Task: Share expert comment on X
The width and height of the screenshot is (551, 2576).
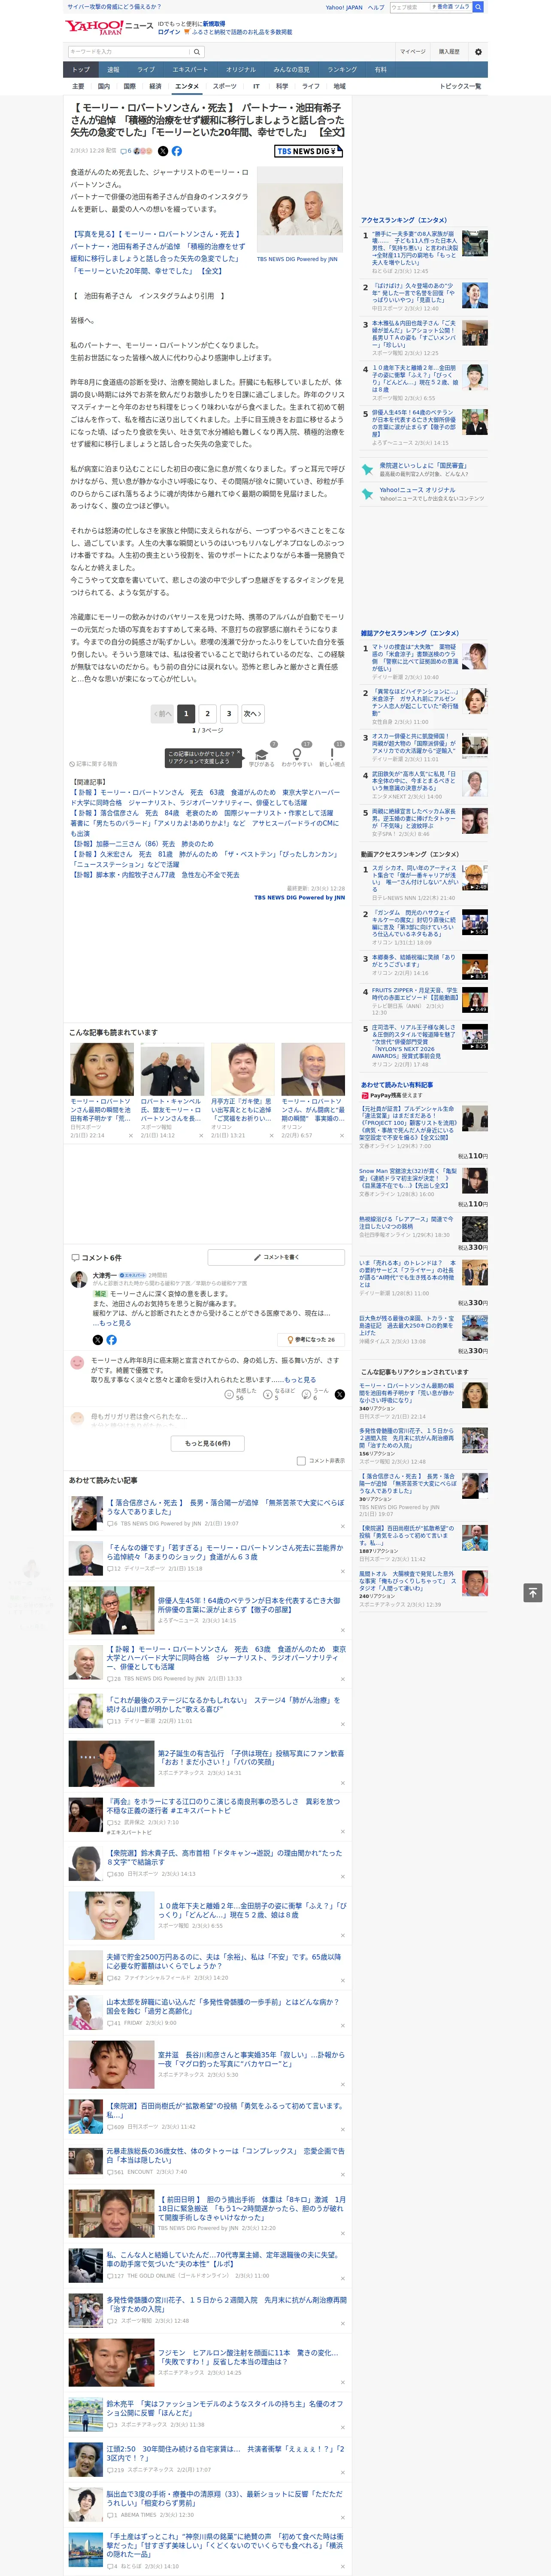Action: 97,1340
